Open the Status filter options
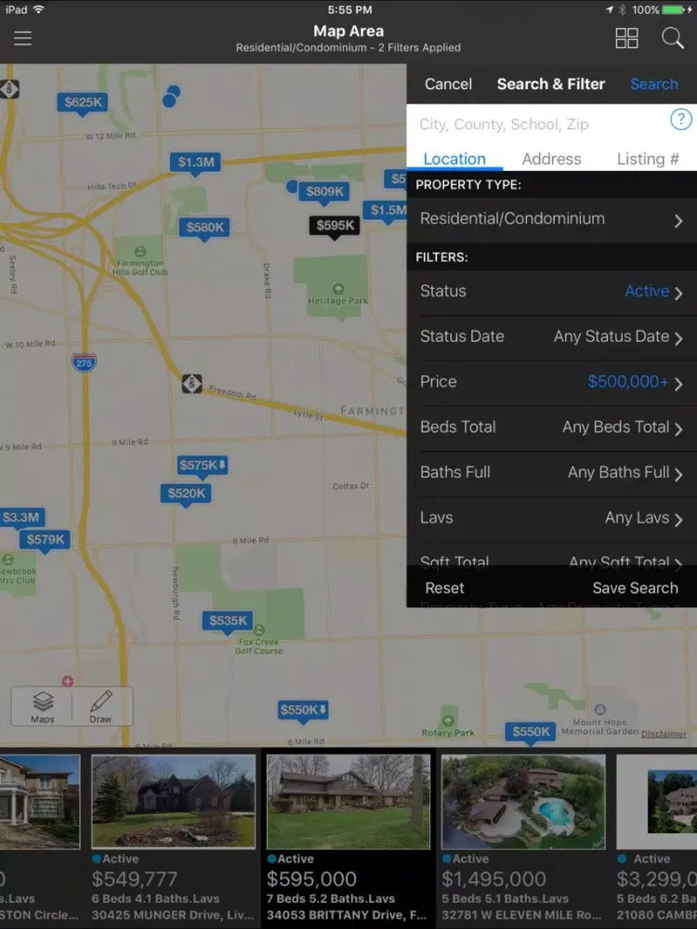Image resolution: width=697 pixels, height=929 pixels. coord(551,292)
